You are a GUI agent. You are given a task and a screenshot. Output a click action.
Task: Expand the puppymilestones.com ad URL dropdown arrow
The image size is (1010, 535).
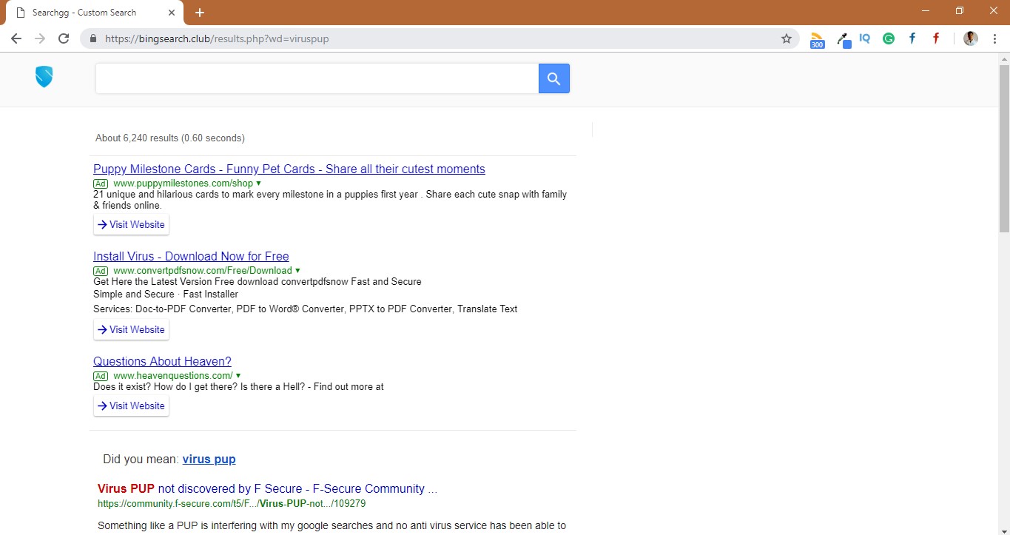click(x=257, y=183)
